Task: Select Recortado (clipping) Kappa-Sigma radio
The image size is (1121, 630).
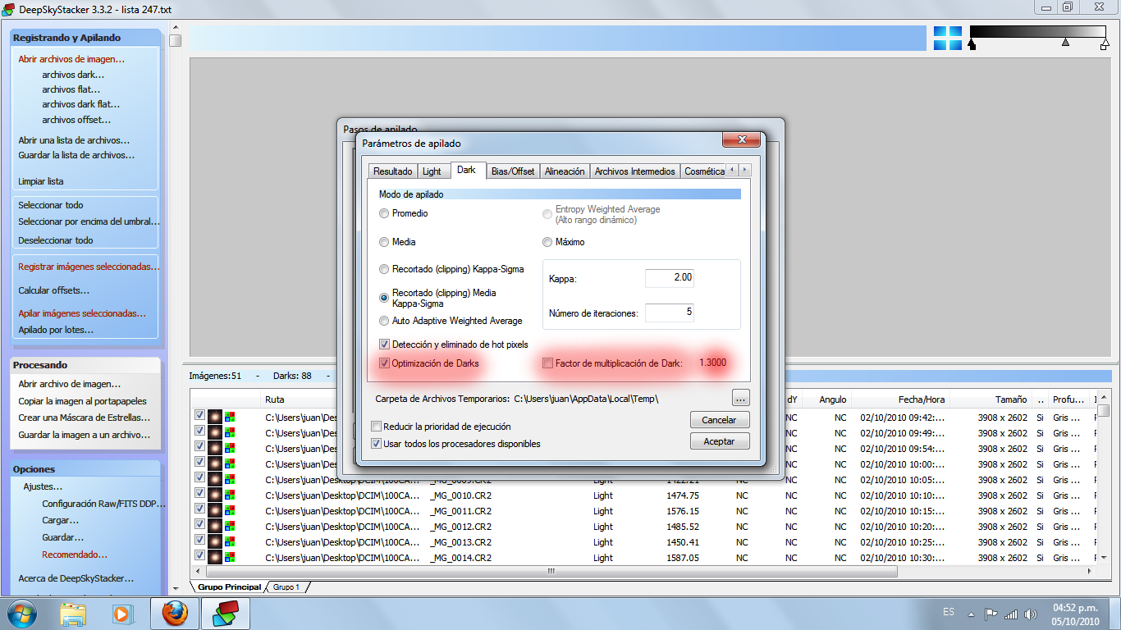Action: 384,269
